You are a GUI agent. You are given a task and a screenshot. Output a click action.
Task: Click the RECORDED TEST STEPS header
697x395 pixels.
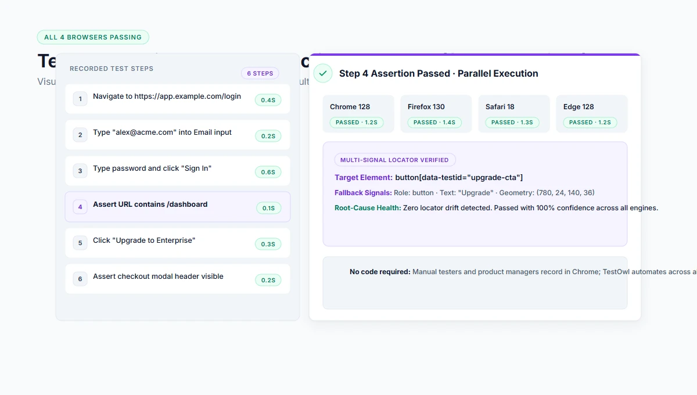[112, 69]
